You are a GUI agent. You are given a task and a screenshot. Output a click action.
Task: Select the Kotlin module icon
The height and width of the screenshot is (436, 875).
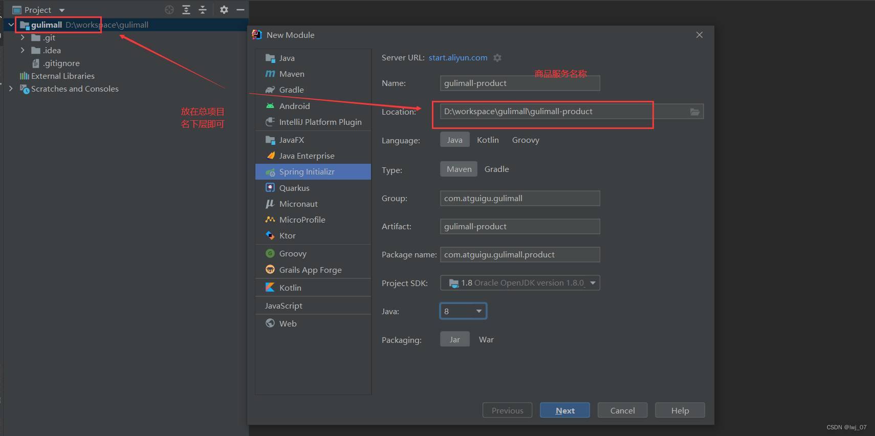click(x=270, y=288)
